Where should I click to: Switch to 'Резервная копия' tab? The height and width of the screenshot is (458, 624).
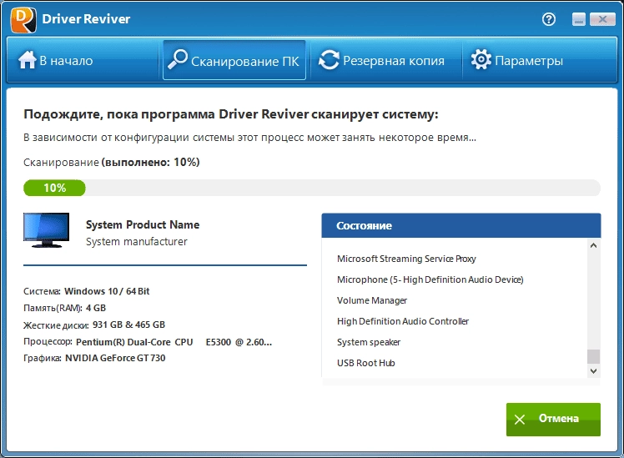[x=385, y=61]
